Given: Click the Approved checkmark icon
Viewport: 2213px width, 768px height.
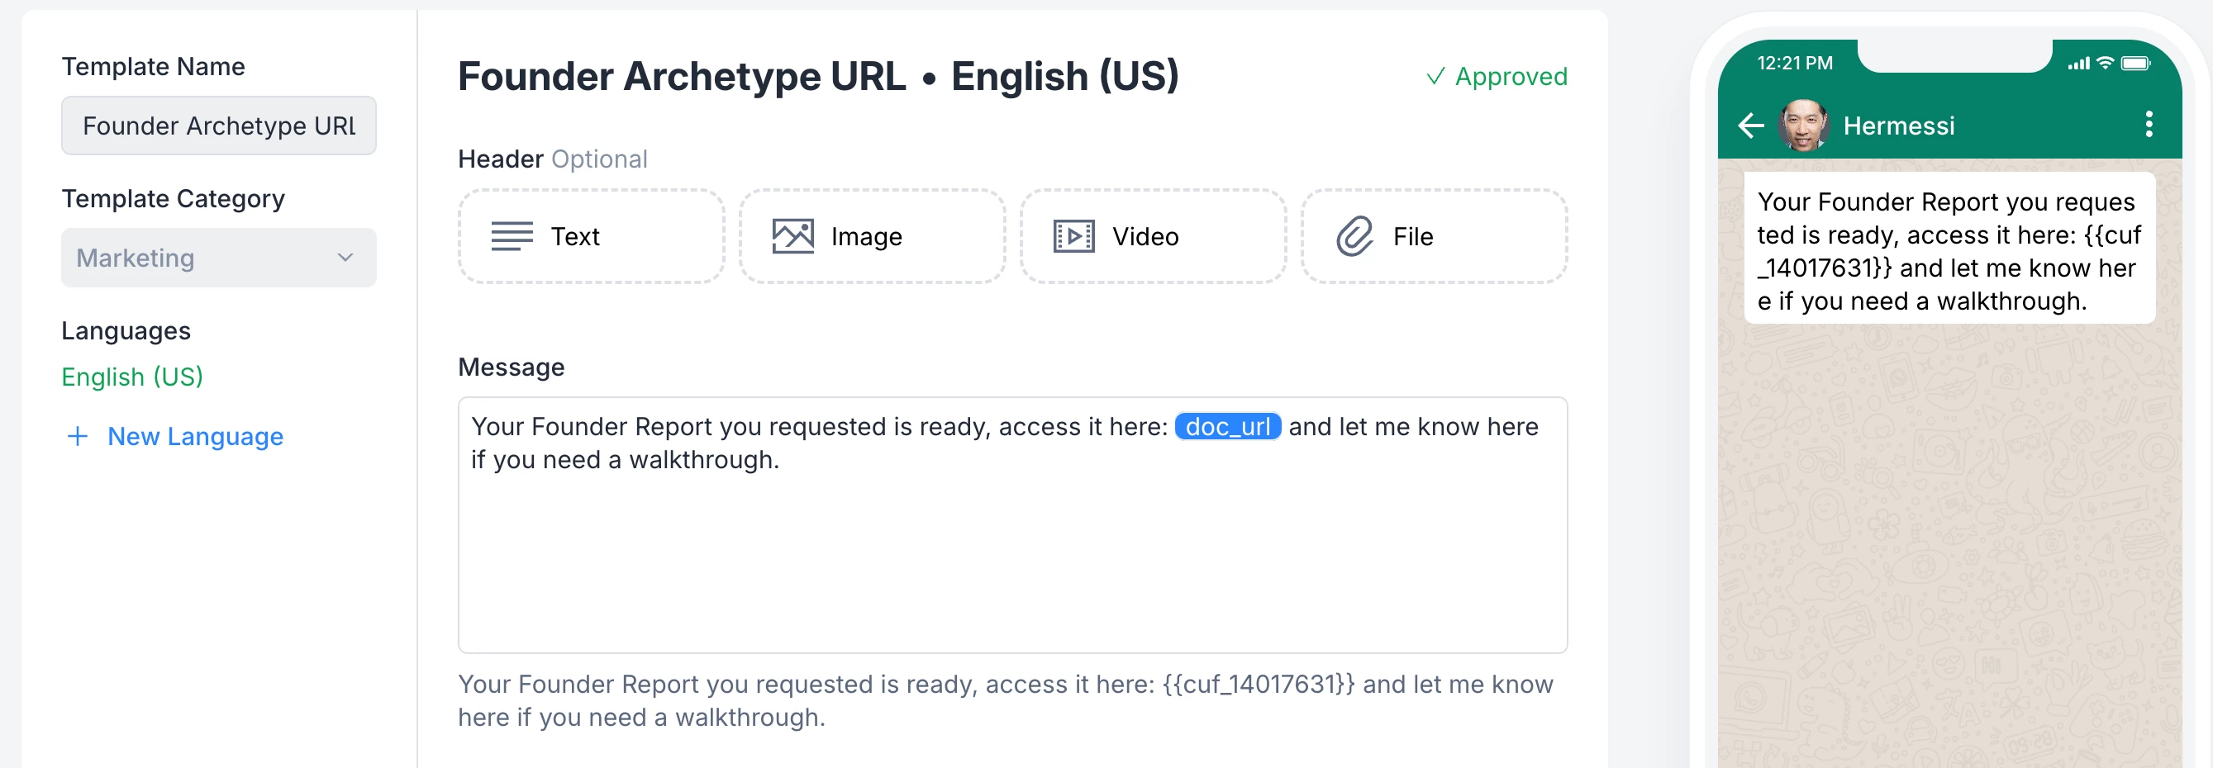Looking at the screenshot, I should click(x=1435, y=78).
